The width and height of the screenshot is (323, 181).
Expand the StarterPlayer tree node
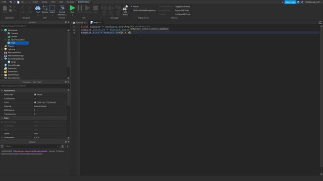2,75
